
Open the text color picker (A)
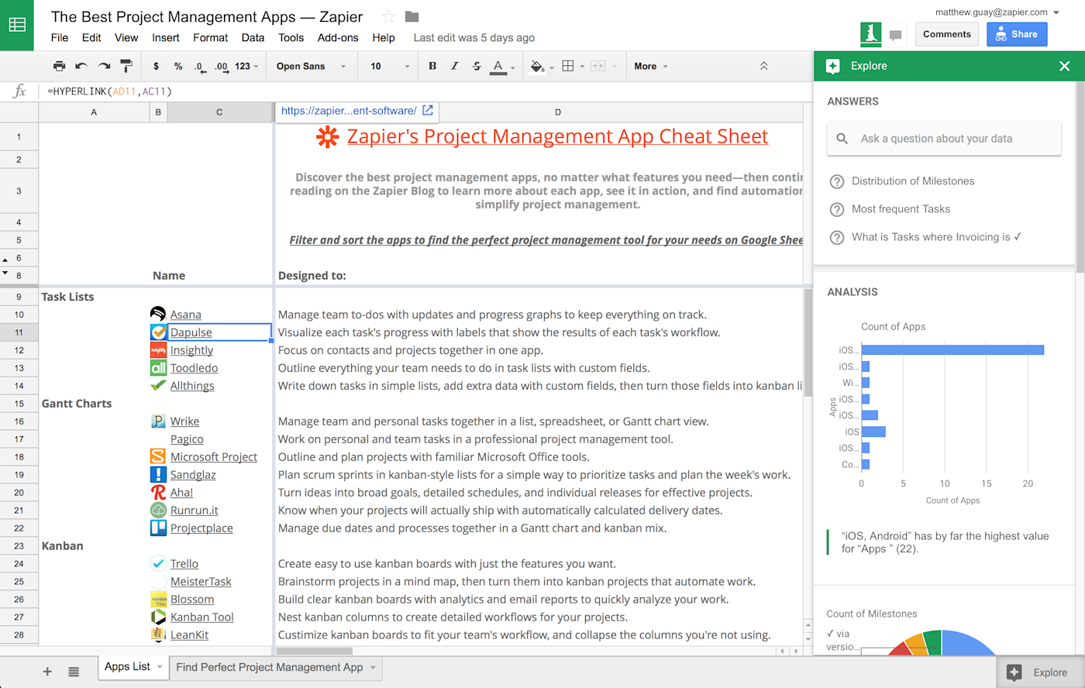(498, 67)
